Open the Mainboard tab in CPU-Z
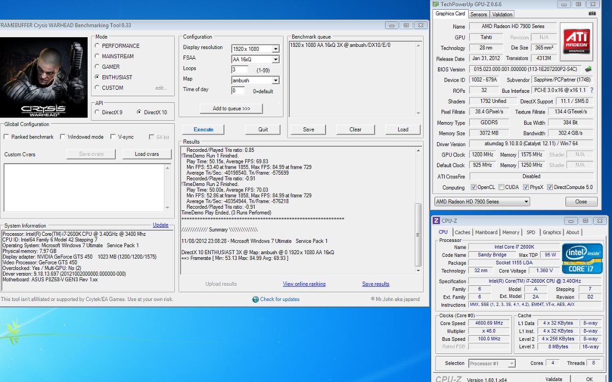Viewport: 612px width, 382px height. pyautogui.click(x=486, y=232)
